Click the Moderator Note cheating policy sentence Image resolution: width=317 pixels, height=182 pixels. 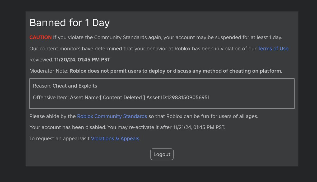click(x=176, y=71)
